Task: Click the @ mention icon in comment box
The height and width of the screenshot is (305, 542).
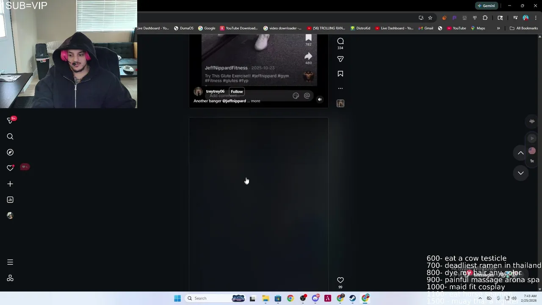Action: [307, 96]
